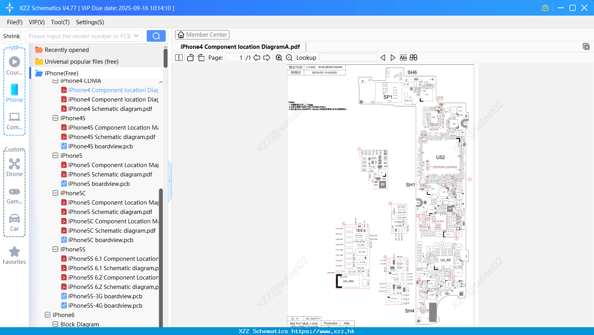The height and width of the screenshot is (335, 594).
Task: Select the Computer category icon
Action: coord(14,121)
